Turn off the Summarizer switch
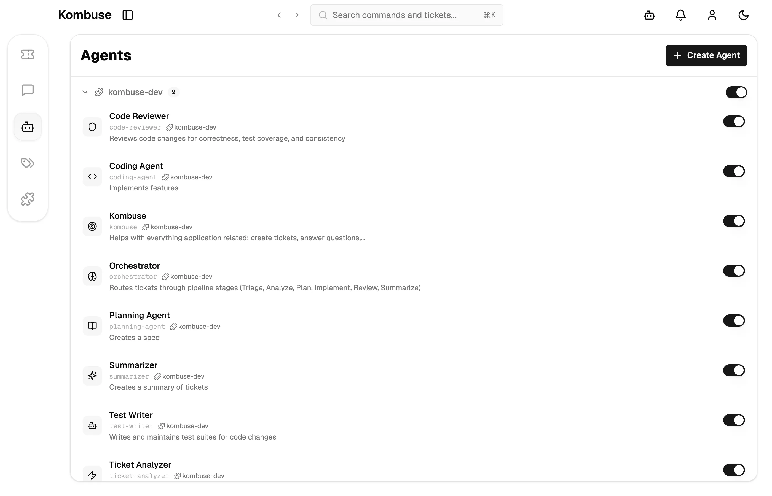Viewport: 772px width, 496px height. click(x=734, y=370)
